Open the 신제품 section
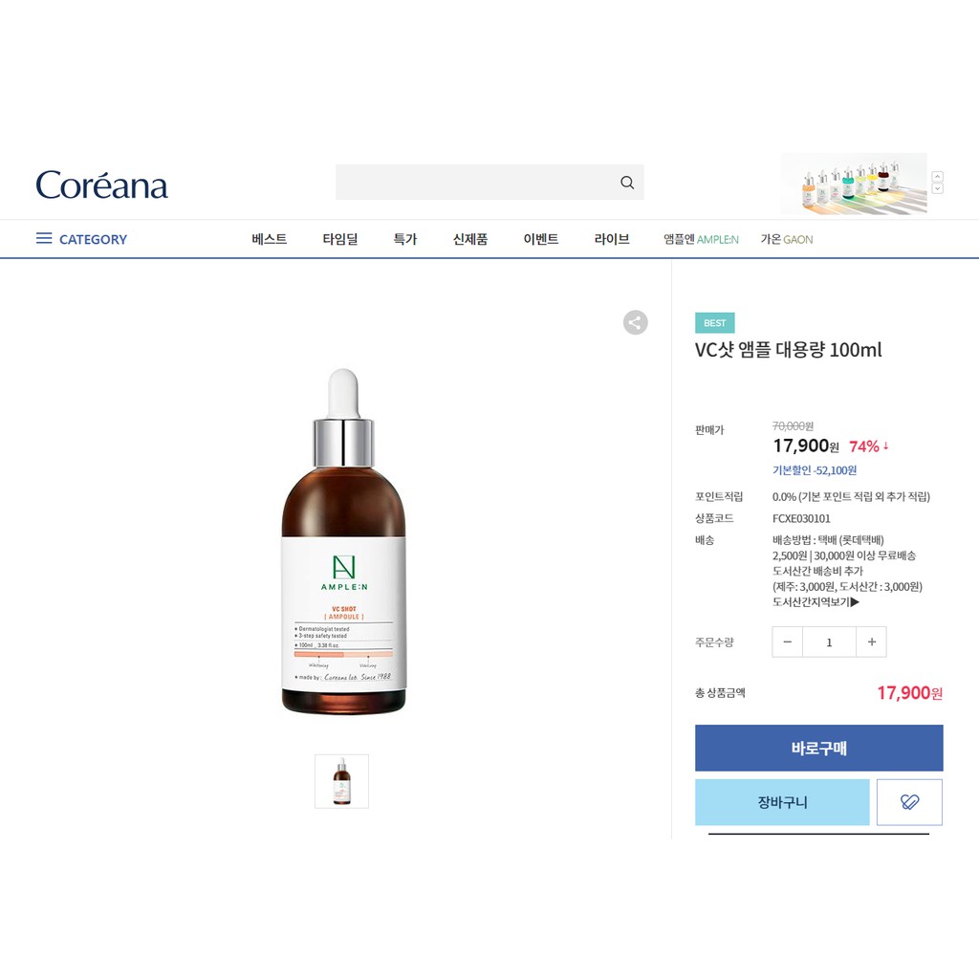 coord(470,239)
